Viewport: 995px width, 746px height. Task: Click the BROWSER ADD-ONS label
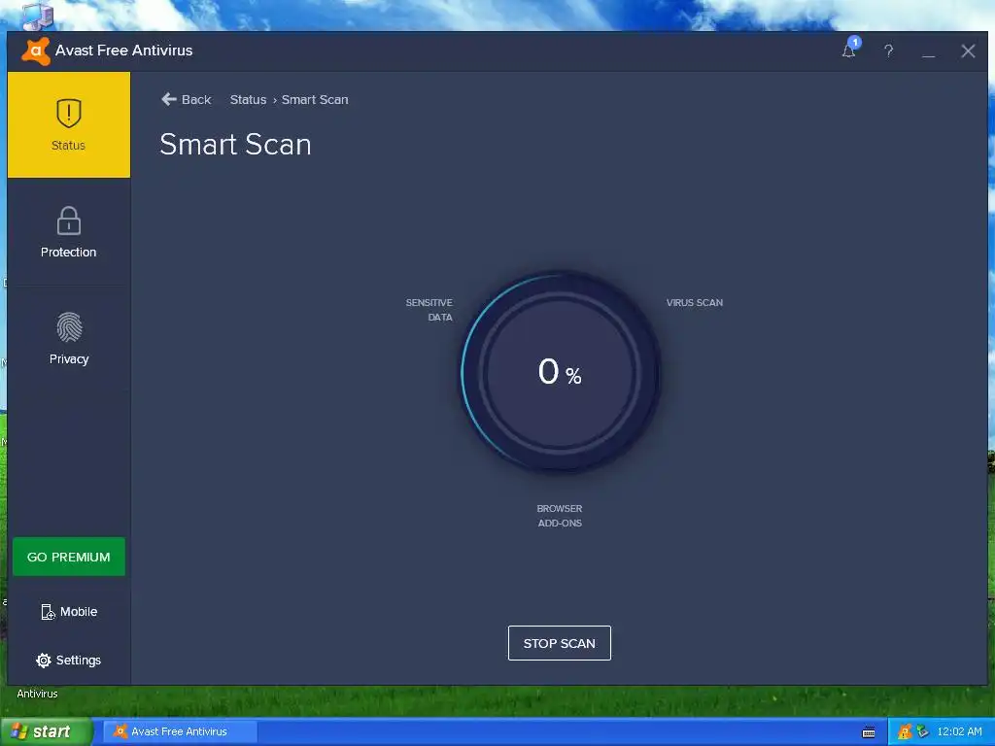559,516
